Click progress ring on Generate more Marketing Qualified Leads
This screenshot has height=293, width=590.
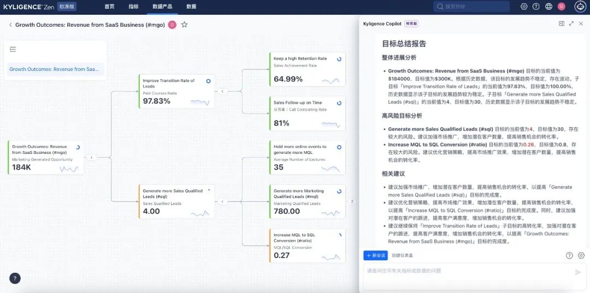339,191
